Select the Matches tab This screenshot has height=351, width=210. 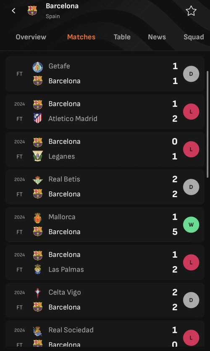81,37
